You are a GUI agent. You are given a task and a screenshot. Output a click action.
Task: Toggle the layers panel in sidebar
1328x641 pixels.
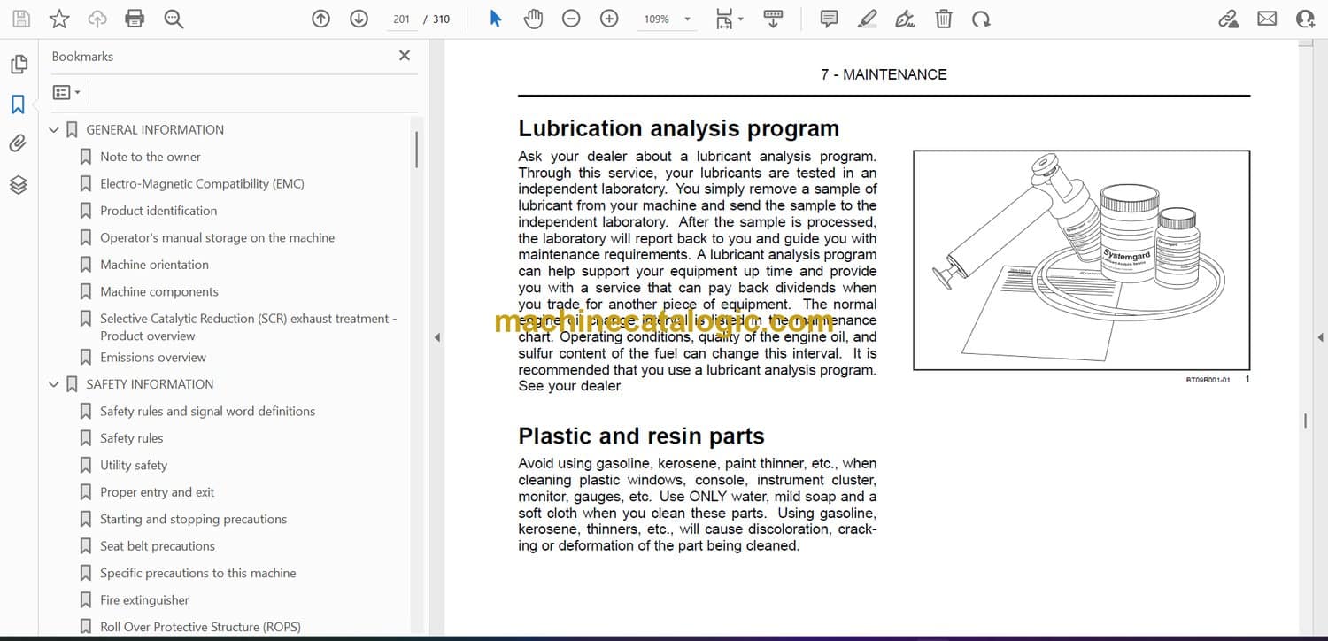18,184
